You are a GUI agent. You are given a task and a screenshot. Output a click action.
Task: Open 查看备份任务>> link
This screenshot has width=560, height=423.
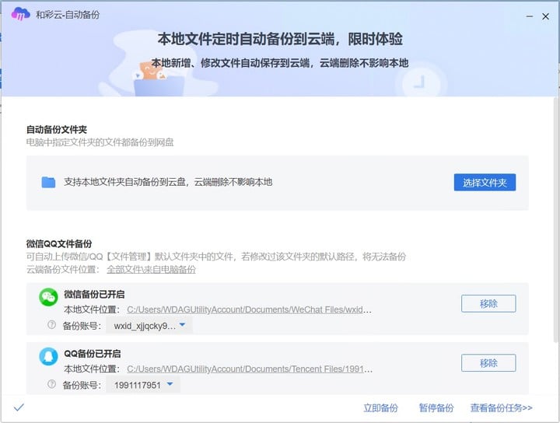501,407
